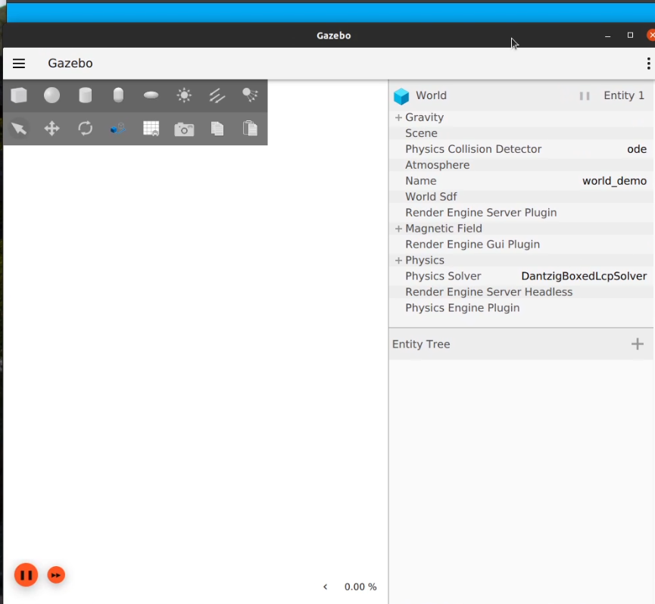Add a point light

tap(184, 95)
